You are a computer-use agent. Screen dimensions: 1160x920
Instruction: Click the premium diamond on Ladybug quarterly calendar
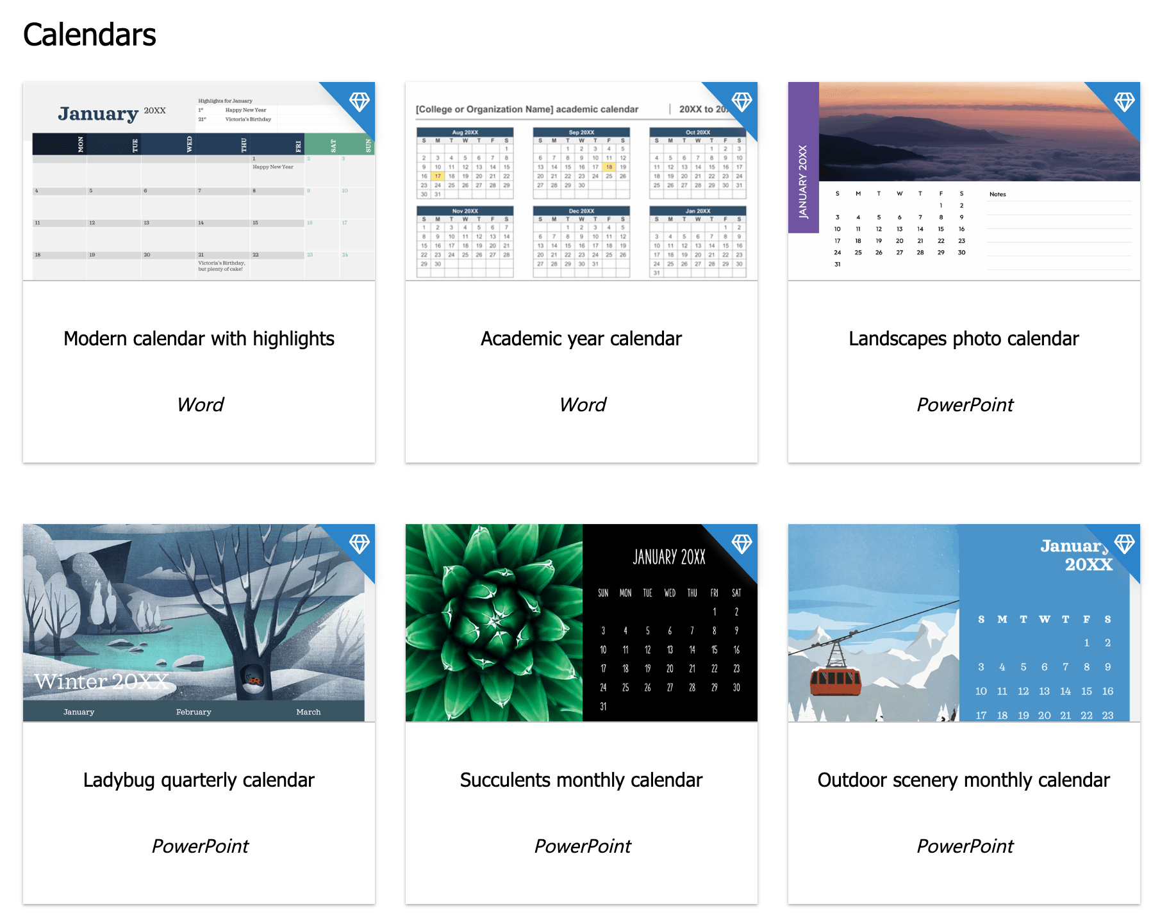[x=360, y=544]
